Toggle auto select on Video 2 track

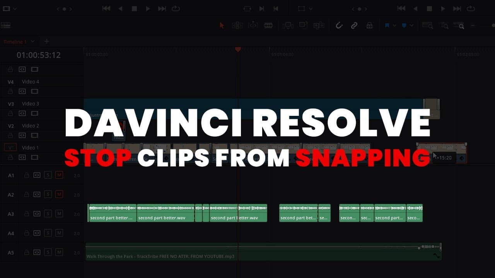tap(22, 136)
